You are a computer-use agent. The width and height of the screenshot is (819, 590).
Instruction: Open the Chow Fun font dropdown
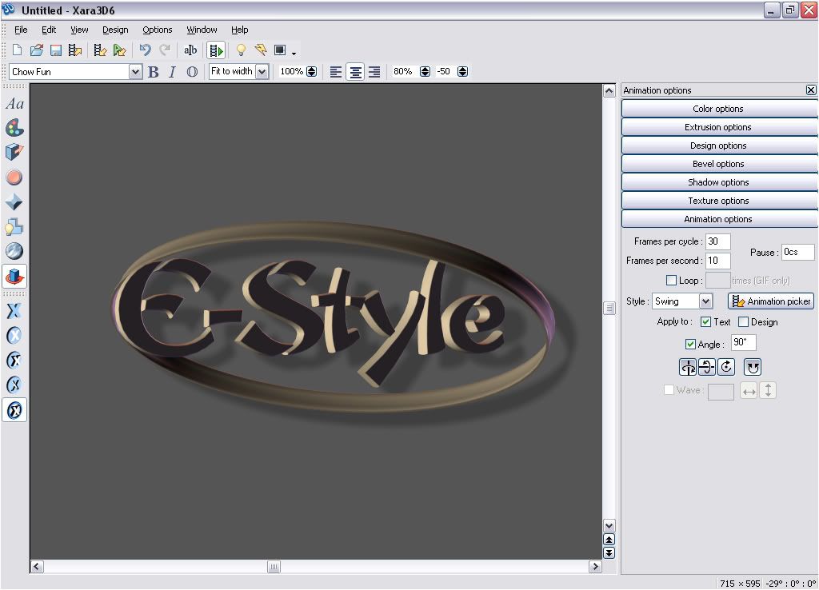tap(135, 71)
